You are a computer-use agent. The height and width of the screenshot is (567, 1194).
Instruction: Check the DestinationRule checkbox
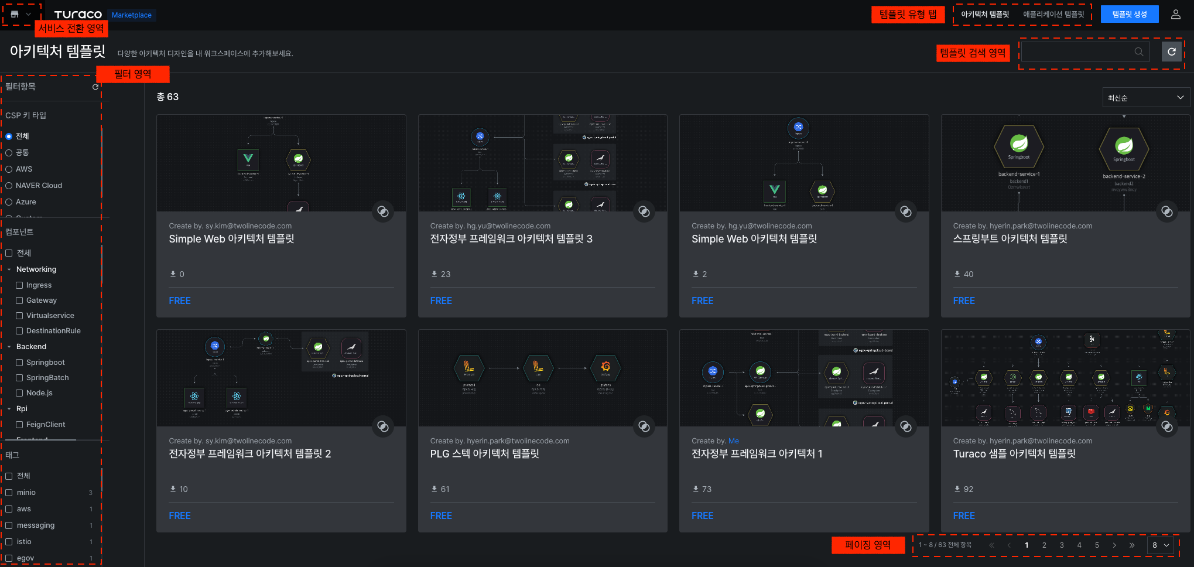pos(19,330)
